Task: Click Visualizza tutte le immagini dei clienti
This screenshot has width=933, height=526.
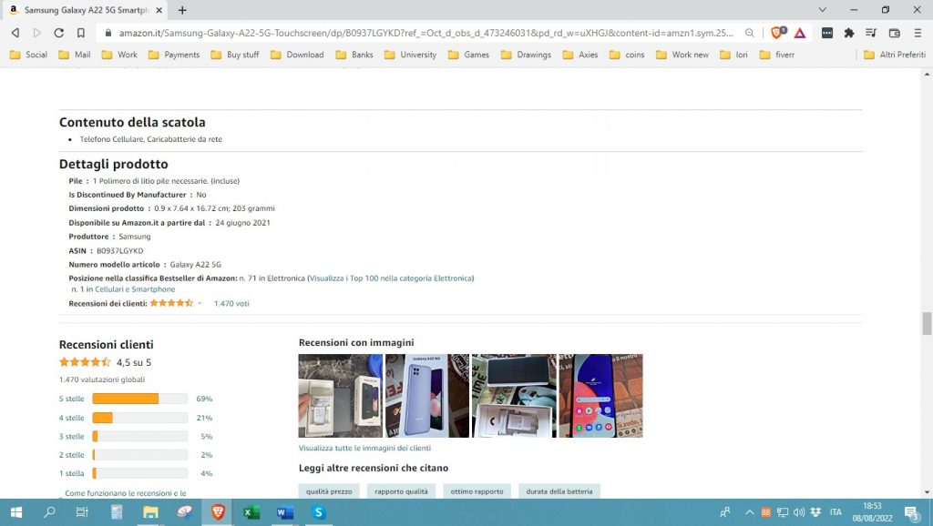Action: pyautogui.click(x=364, y=448)
